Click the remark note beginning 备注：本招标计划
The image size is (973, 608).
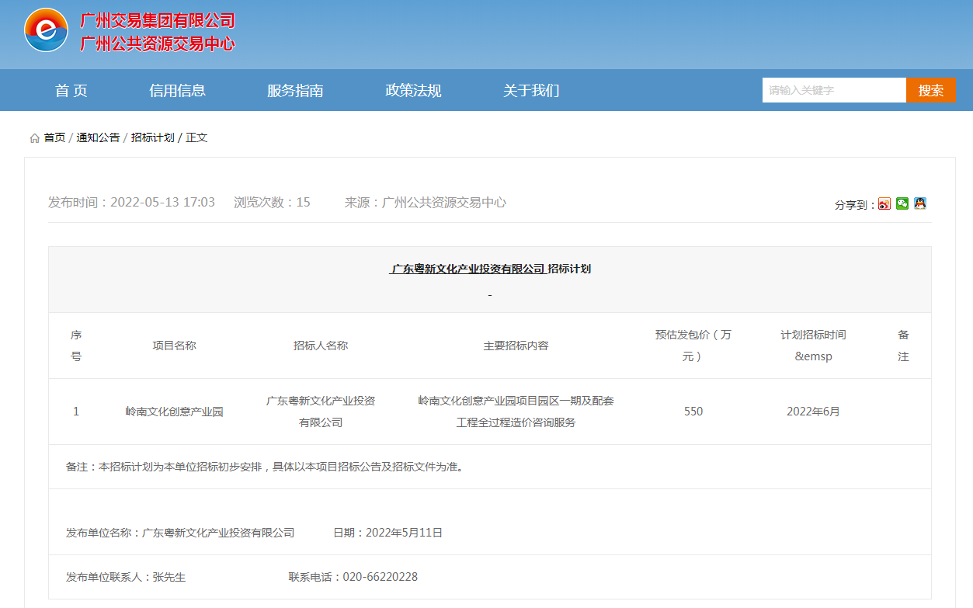click(265, 467)
